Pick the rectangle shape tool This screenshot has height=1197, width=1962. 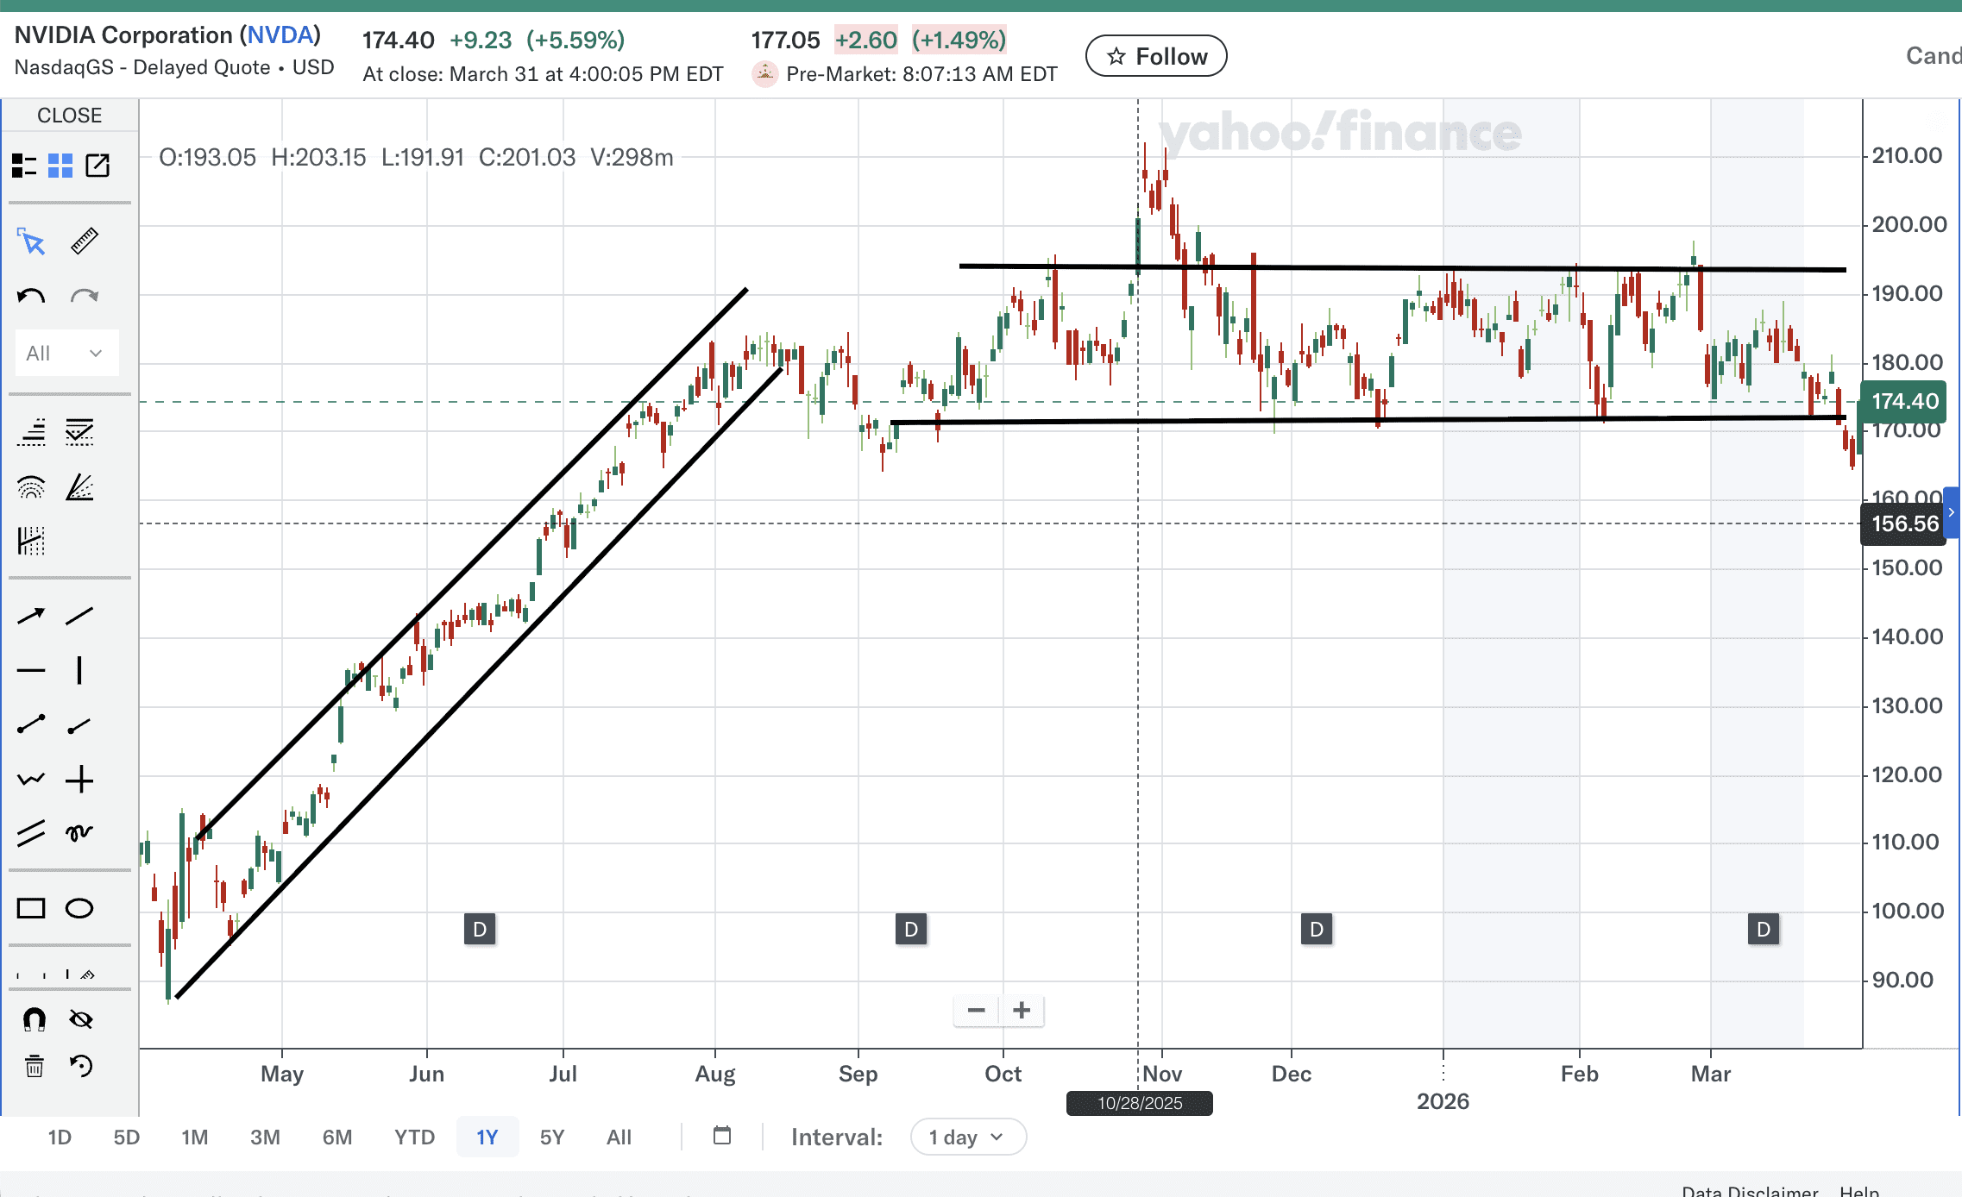pyautogui.click(x=31, y=908)
